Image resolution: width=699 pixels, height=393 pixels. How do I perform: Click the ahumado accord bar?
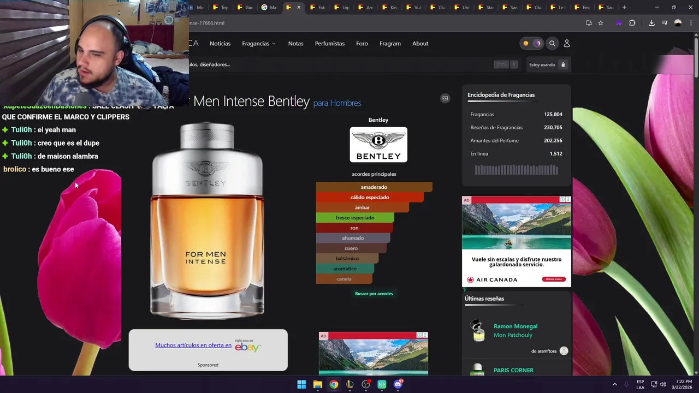353,238
